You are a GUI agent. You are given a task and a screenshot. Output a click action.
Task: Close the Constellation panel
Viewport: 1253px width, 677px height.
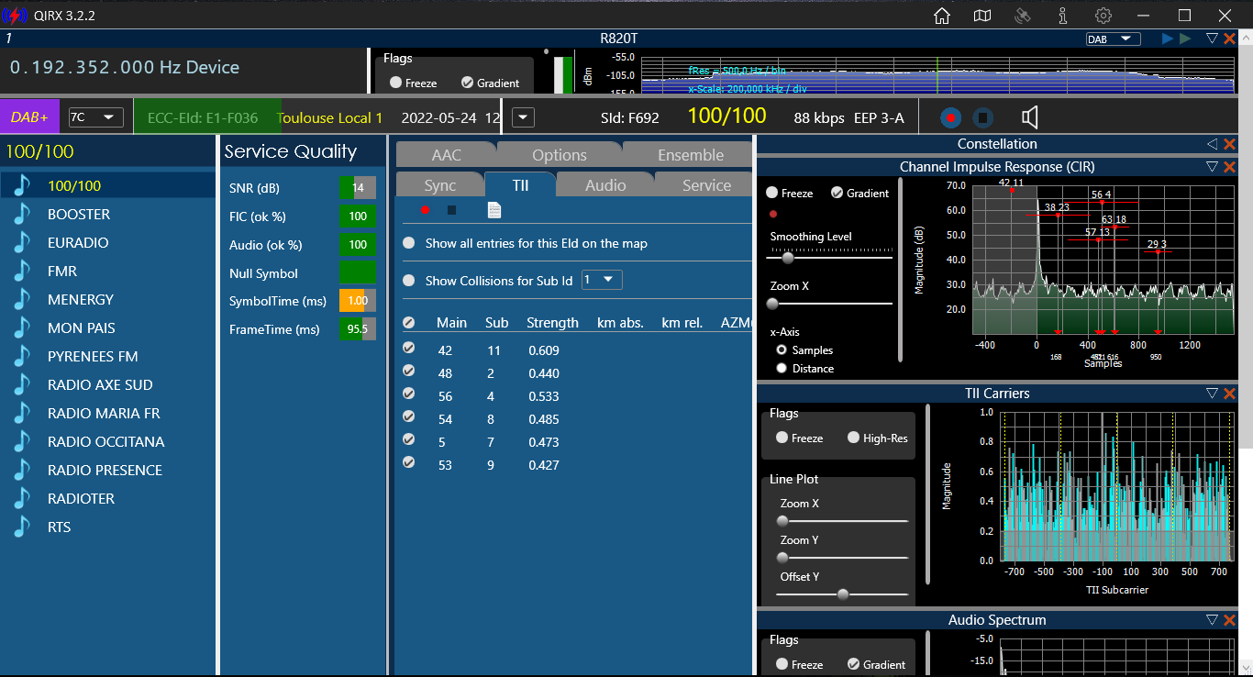[x=1229, y=144]
